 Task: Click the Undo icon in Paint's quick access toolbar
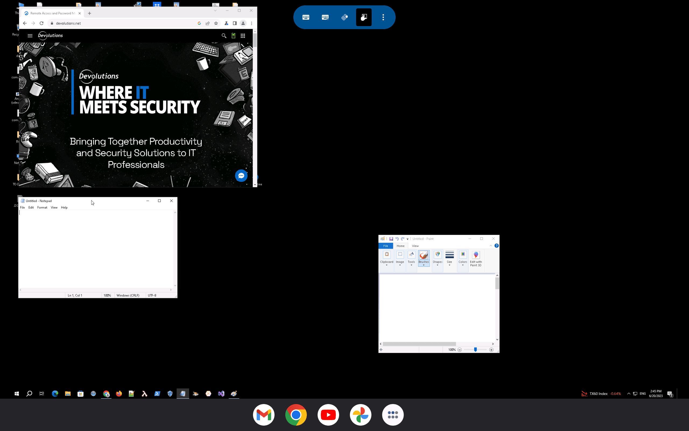398,239
